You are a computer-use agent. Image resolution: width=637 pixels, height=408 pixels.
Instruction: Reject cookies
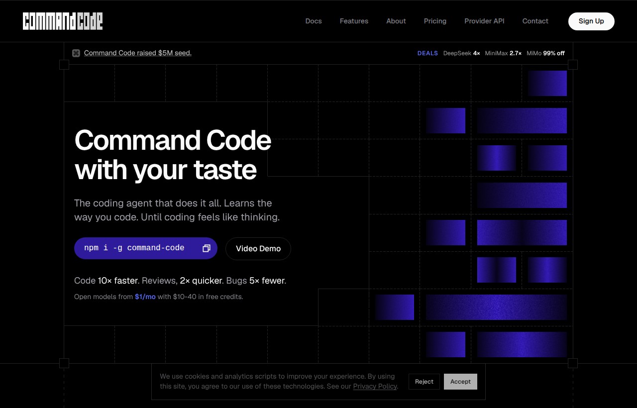[x=424, y=382]
